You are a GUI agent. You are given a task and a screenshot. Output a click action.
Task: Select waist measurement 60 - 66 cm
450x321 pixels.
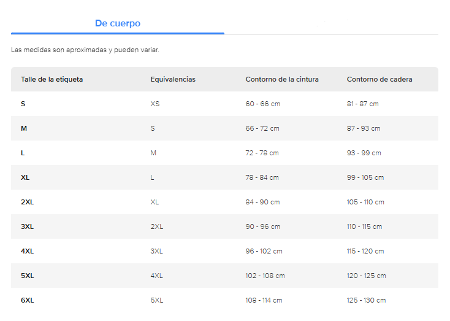(x=262, y=104)
